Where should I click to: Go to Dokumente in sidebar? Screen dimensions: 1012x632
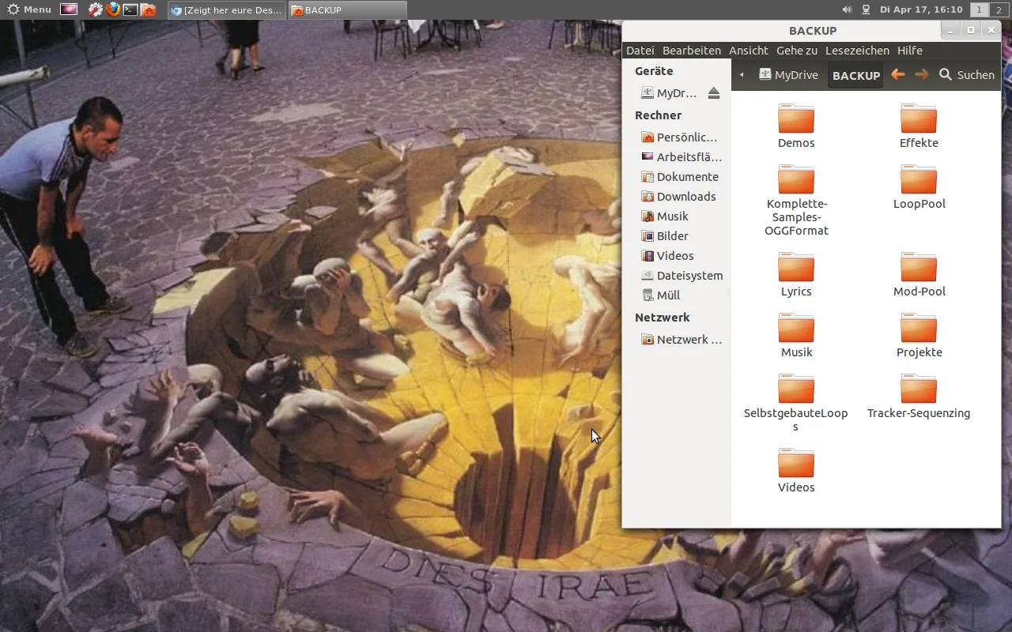coord(682,177)
